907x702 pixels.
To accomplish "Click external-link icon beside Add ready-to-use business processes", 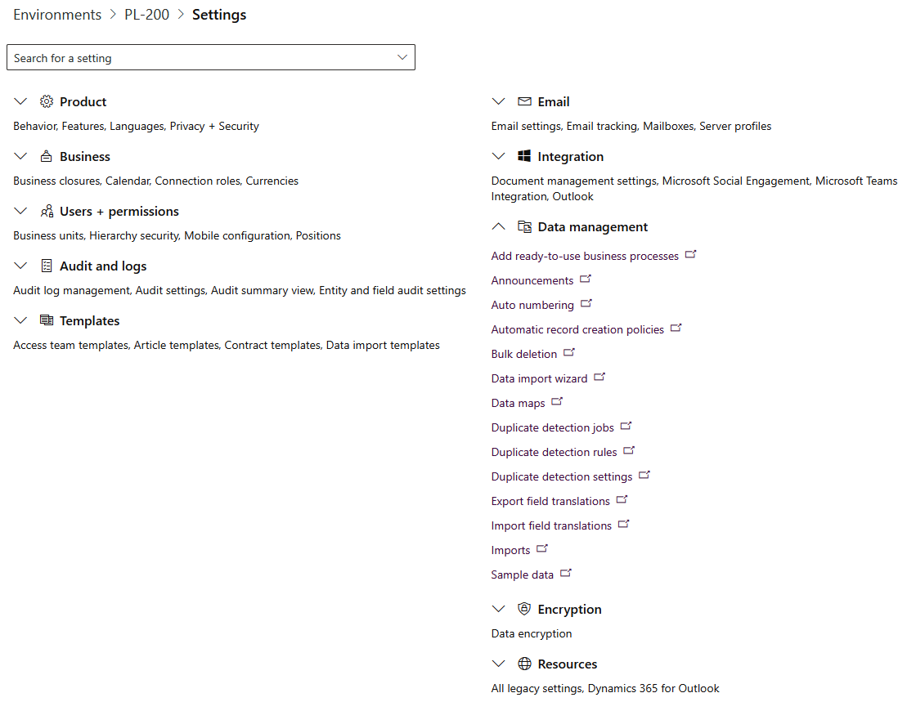I will coord(690,254).
